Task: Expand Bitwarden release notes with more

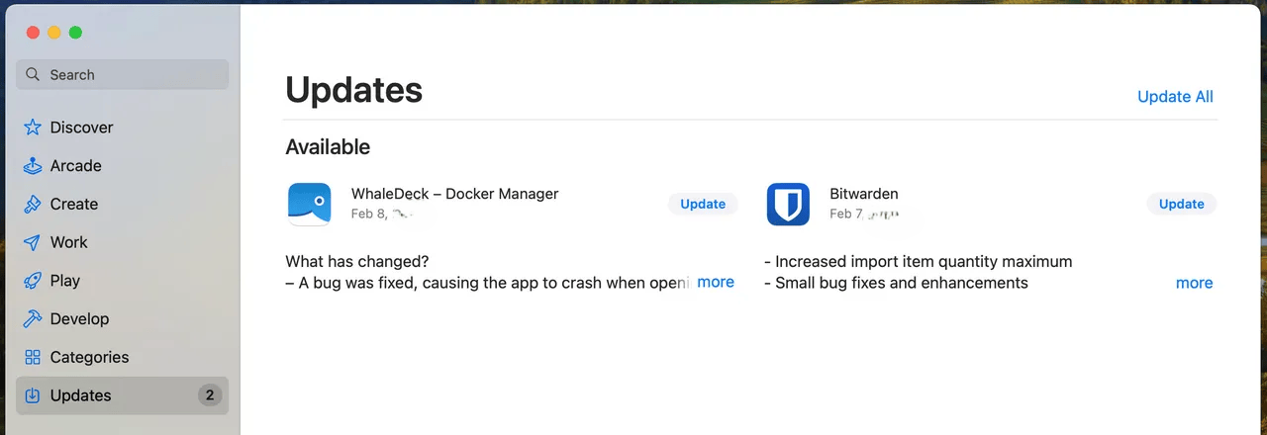Action: coord(1194,283)
